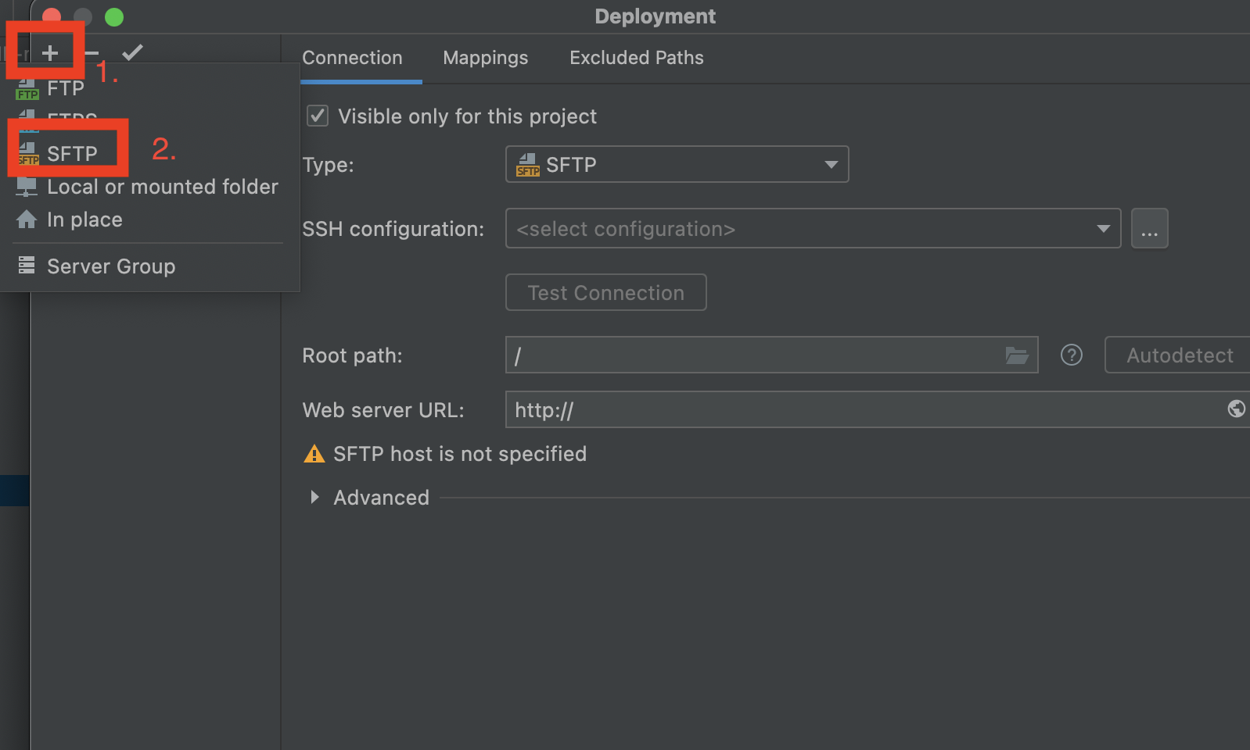
Task: Click the question mark help icon
Action: pyautogui.click(x=1071, y=355)
